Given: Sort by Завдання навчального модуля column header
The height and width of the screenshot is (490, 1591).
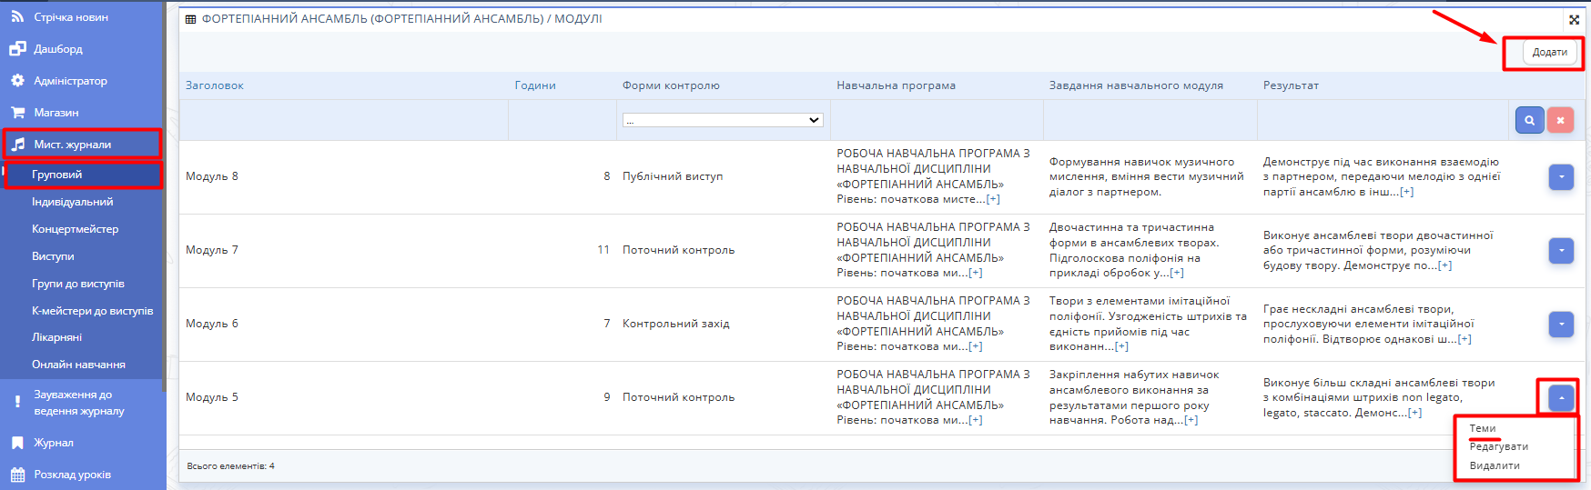Looking at the screenshot, I should tap(1136, 85).
